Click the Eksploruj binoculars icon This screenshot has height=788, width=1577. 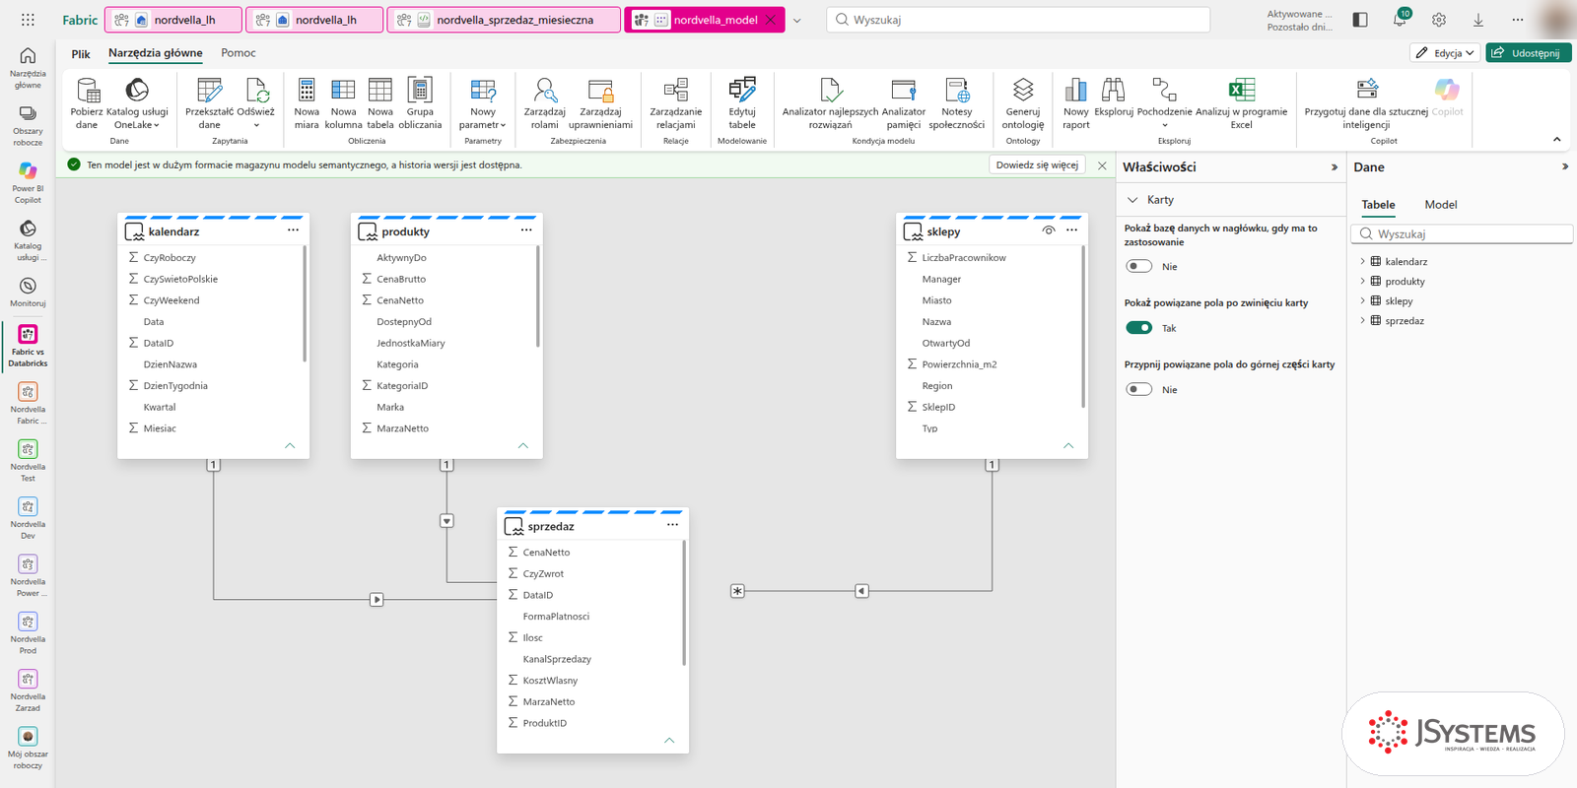click(x=1114, y=90)
